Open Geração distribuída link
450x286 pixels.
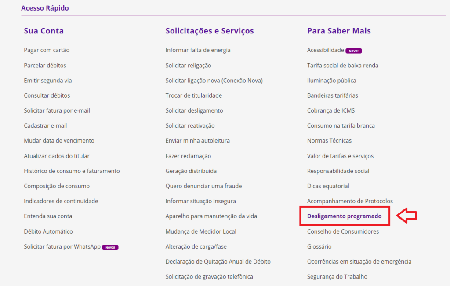coord(191,171)
